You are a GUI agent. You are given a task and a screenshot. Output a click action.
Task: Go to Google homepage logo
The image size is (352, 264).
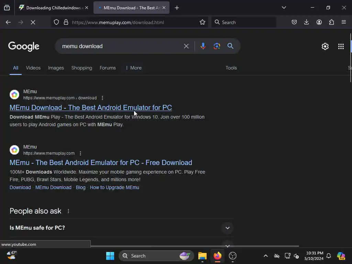pos(24,46)
